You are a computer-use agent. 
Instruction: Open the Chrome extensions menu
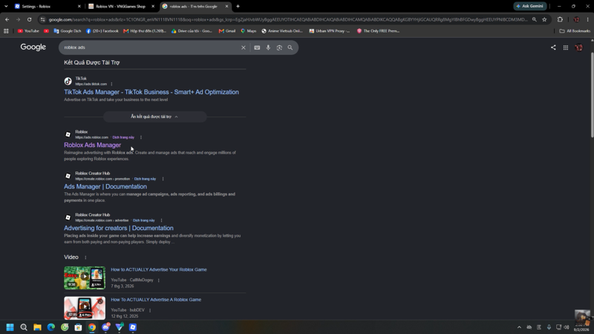coord(561,19)
